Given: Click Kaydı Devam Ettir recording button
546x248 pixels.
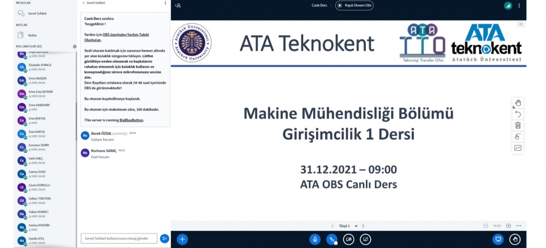Looking at the screenshot, I should (354, 5).
